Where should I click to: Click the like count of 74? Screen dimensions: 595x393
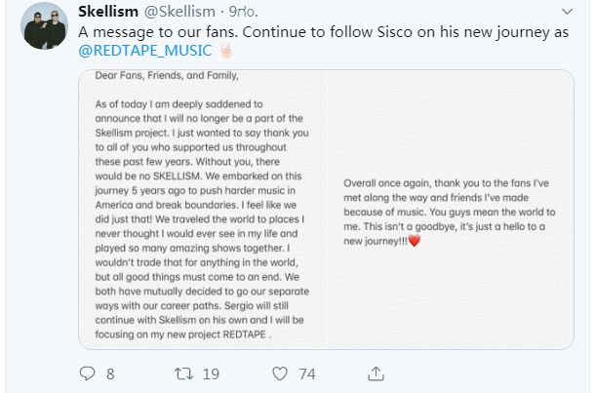[x=308, y=372]
